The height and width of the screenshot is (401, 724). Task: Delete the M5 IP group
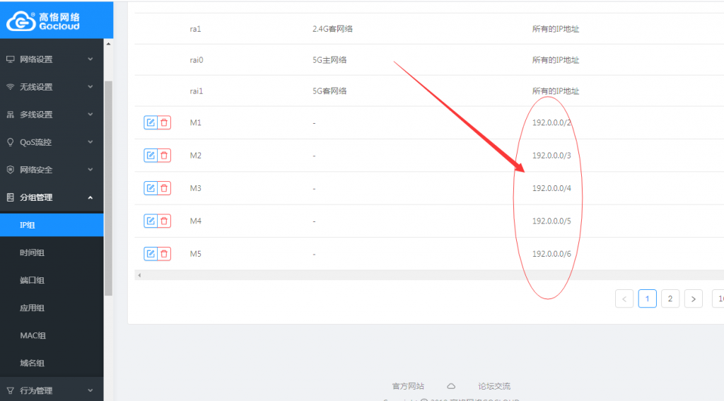pos(164,254)
